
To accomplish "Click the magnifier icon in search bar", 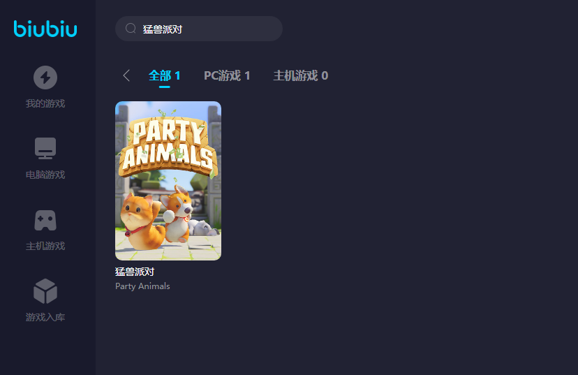I will [x=131, y=29].
